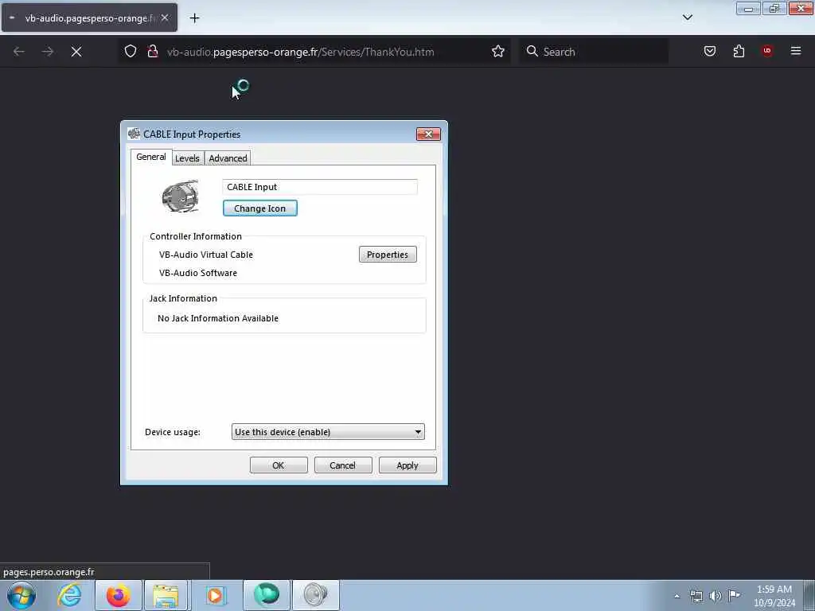This screenshot has width=815, height=611.
Task: Open the taskbar clock and date
Action: coord(774,596)
